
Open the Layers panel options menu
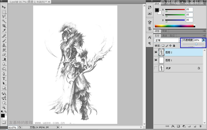[204, 36]
